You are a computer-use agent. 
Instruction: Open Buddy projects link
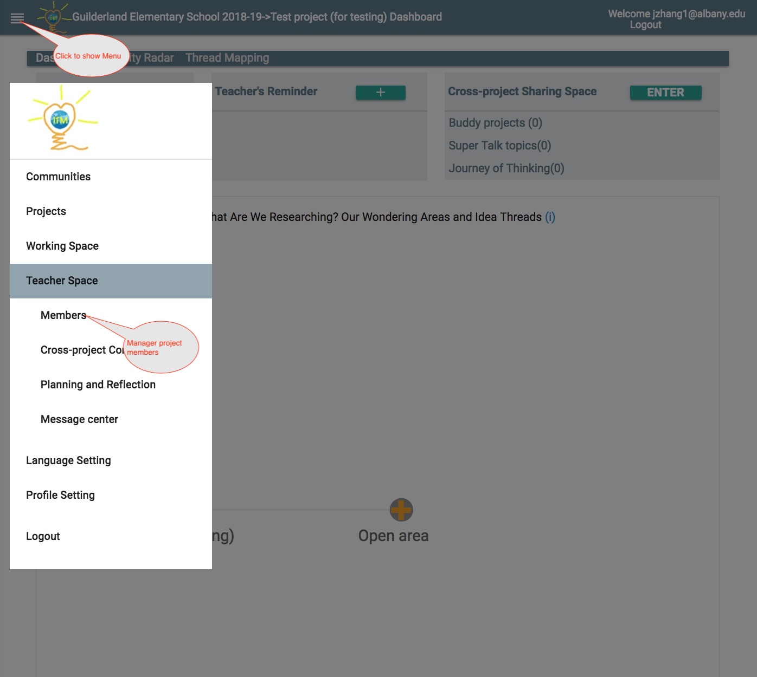(x=495, y=123)
